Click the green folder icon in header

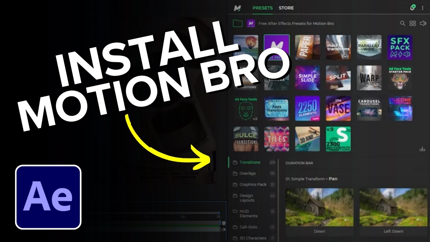point(238,24)
